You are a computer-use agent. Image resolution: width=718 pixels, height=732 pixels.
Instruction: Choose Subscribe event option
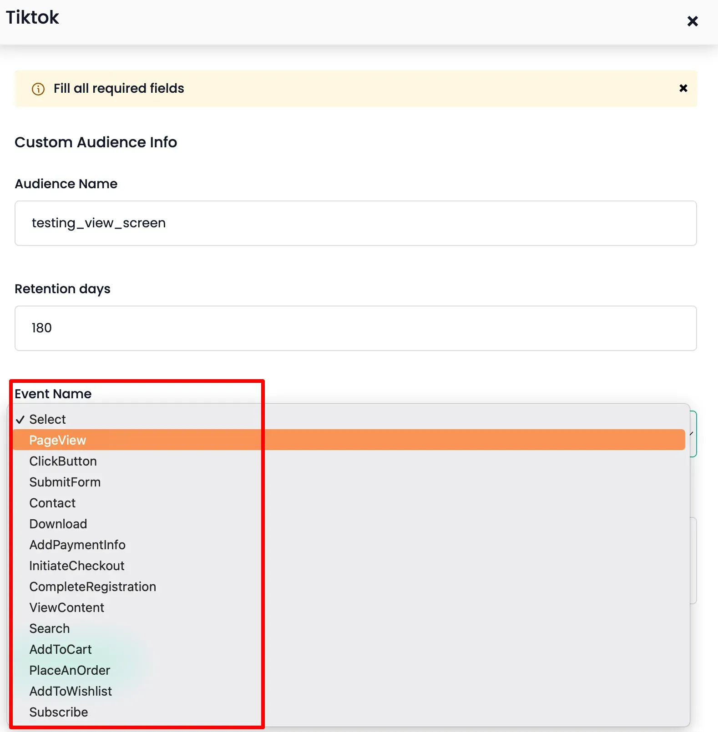click(x=349, y=712)
